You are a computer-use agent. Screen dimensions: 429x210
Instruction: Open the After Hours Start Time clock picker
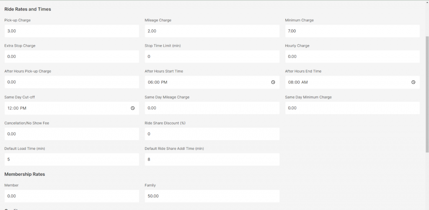(273, 82)
